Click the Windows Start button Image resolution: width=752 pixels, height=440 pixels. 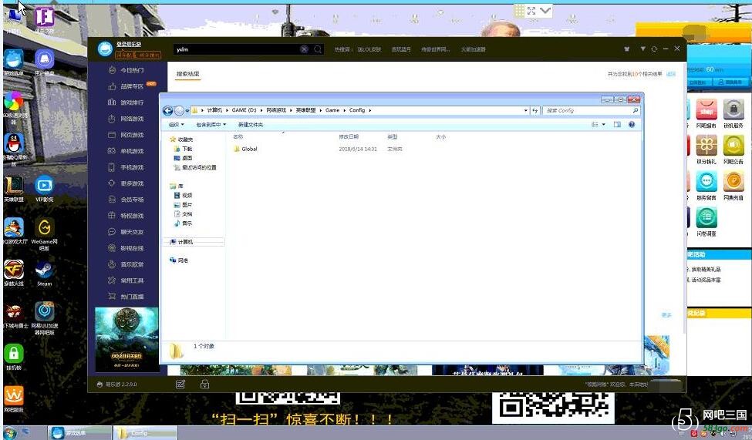pos(9,433)
